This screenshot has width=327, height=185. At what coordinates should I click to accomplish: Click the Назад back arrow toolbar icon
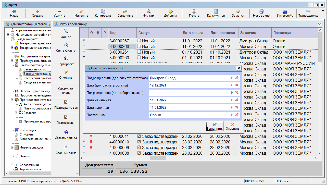[14, 11]
